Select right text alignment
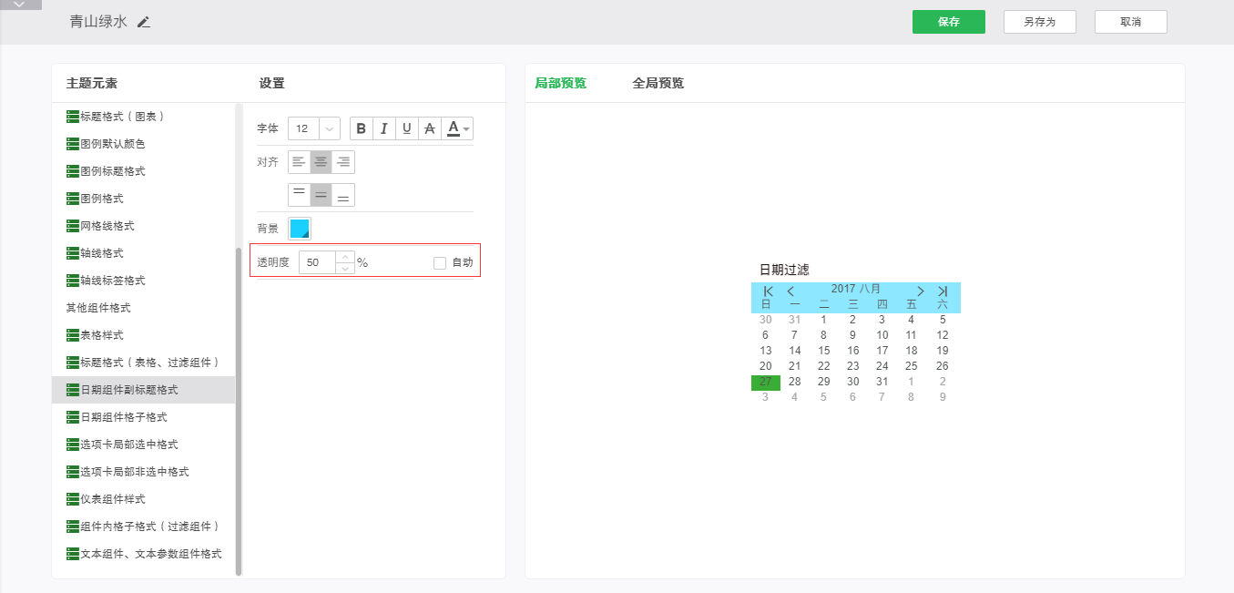Viewport: 1234px width, 593px height. pyautogui.click(x=343, y=162)
